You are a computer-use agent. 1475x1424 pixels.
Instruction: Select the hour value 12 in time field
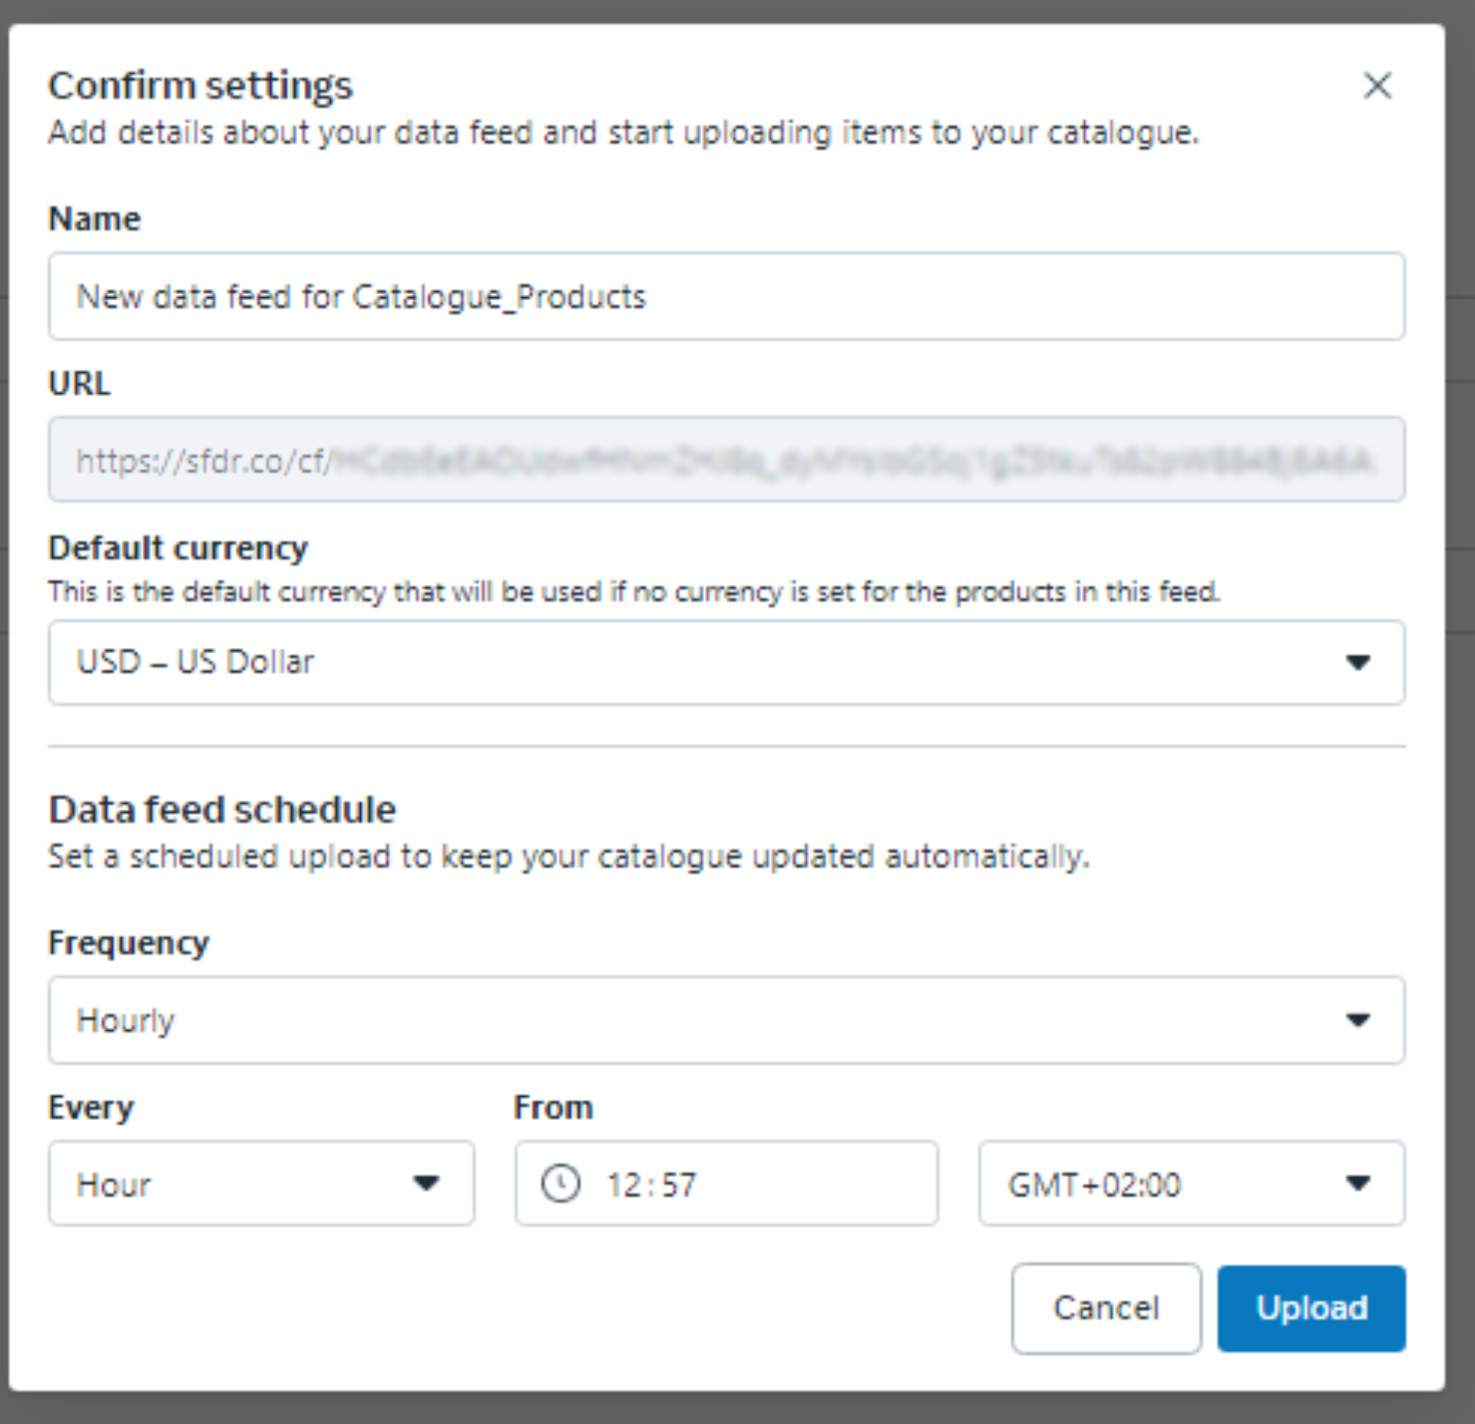(x=624, y=1185)
